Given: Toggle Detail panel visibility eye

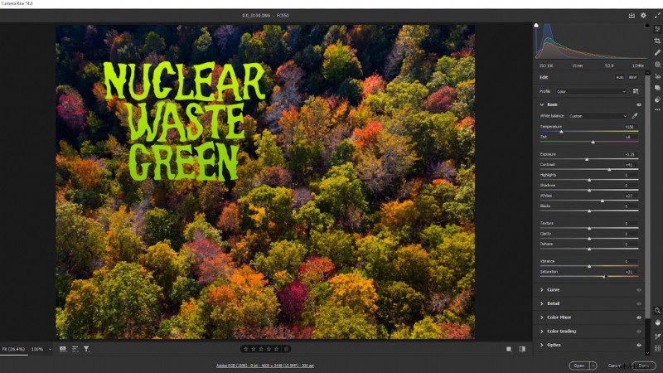Looking at the screenshot, I should click(638, 303).
